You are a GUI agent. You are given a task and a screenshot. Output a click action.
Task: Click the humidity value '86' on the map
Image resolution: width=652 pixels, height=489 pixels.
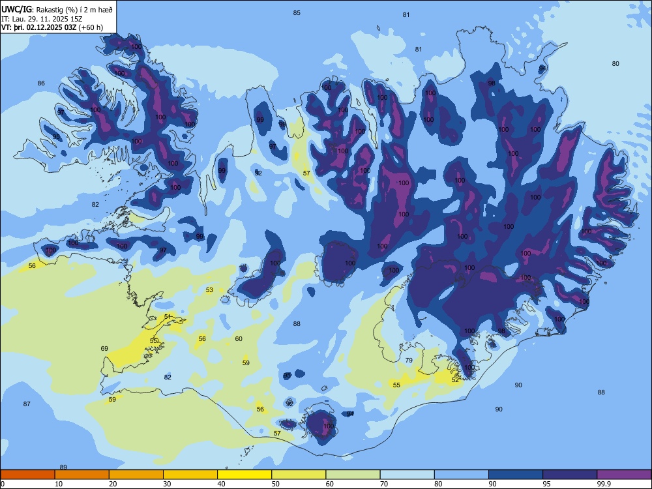(41, 83)
